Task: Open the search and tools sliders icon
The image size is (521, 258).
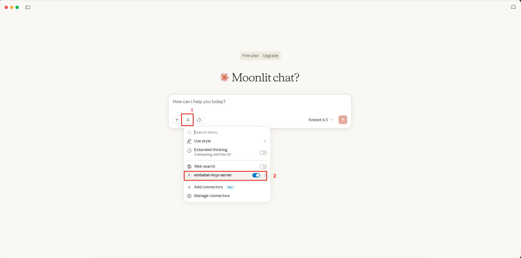Action: [x=188, y=120]
